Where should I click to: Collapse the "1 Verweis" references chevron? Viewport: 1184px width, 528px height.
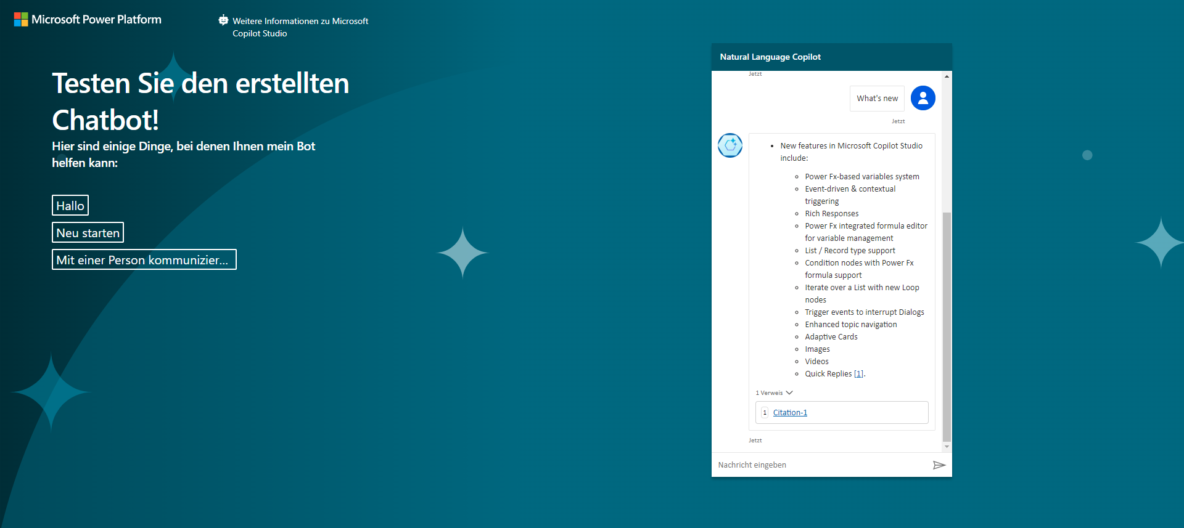point(789,392)
